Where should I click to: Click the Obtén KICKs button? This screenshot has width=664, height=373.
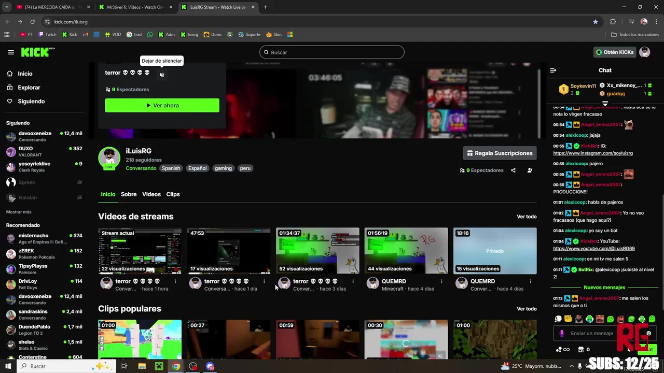(615, 52)
